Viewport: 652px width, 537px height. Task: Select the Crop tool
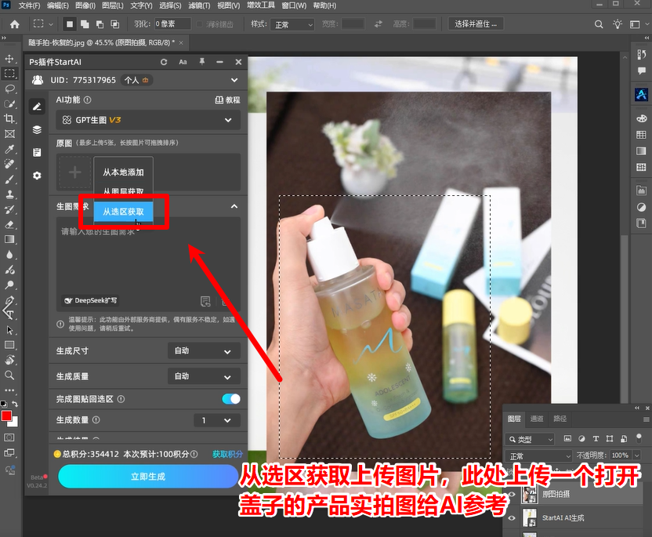point(9,118)
